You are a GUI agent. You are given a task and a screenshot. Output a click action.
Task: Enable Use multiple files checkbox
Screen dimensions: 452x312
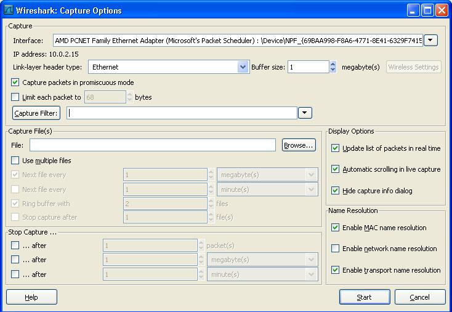click(x=15, y=160)
